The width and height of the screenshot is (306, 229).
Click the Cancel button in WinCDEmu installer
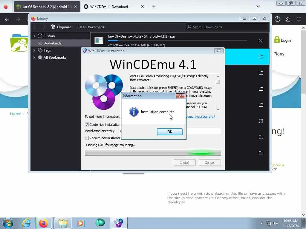[x=209, y=163]
